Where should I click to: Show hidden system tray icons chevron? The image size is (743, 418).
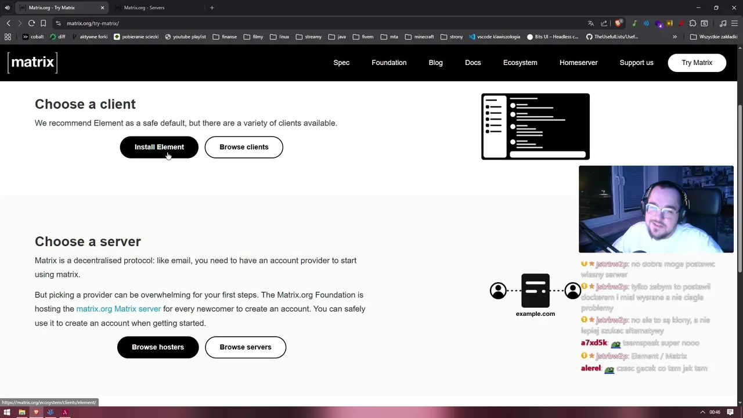(703, 412)
